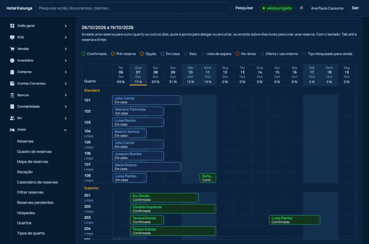This screenshot has height=244, width=369.
Task: Click the vendus ligado status badge
Action: (x=277, y=8)
